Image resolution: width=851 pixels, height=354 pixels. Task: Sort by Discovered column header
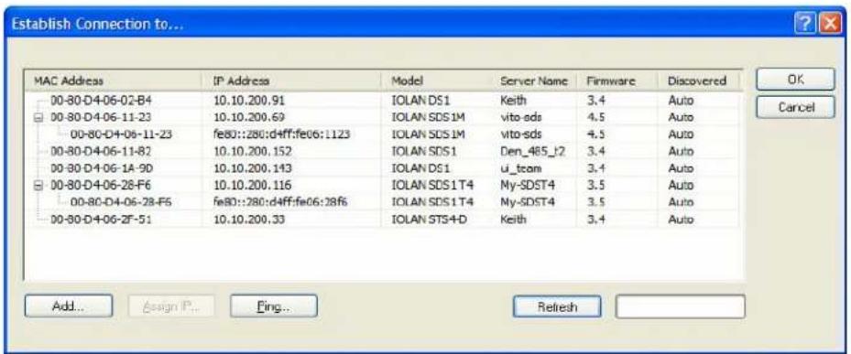point(699,80)
